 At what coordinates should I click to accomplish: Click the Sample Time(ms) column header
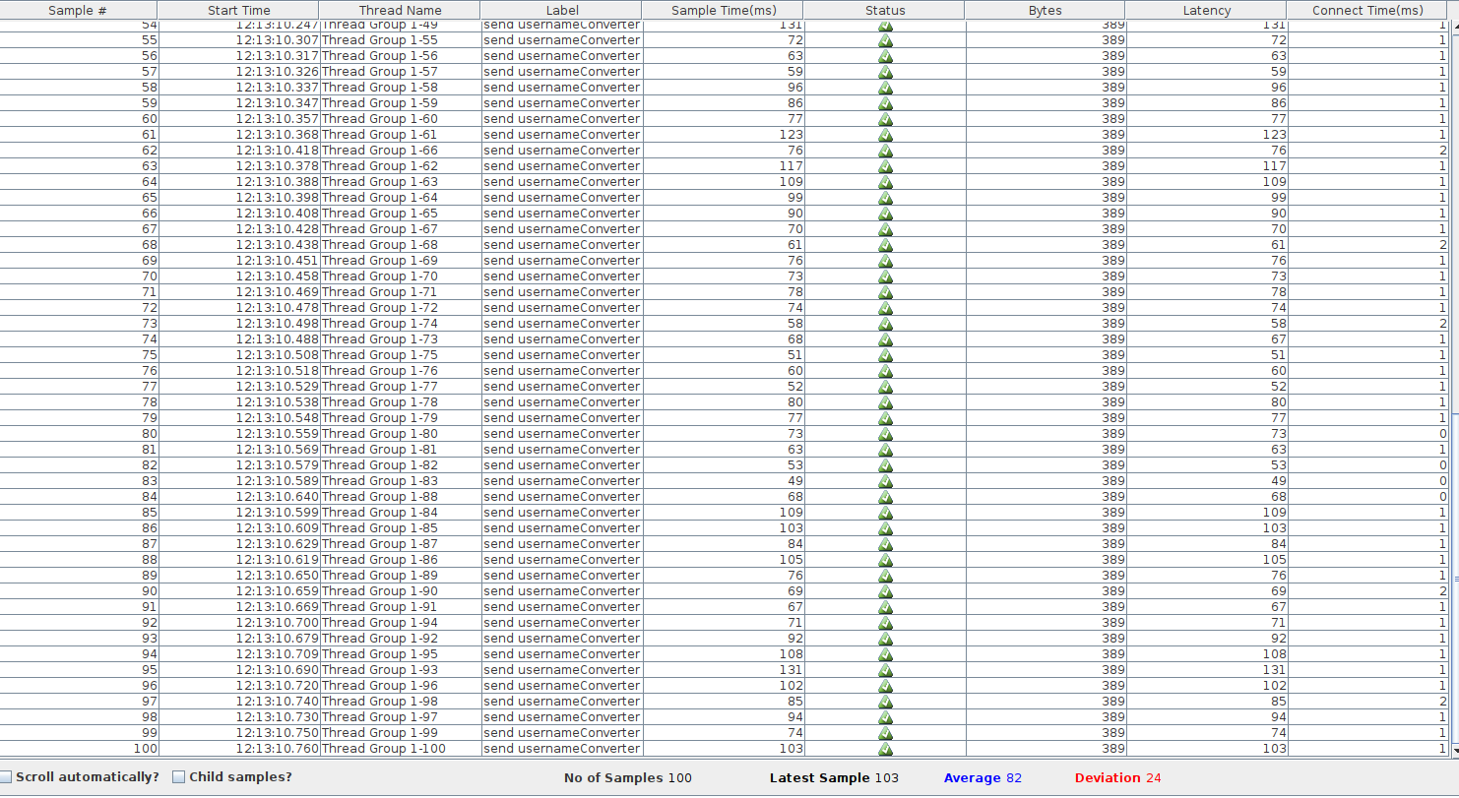coord(723,10)
